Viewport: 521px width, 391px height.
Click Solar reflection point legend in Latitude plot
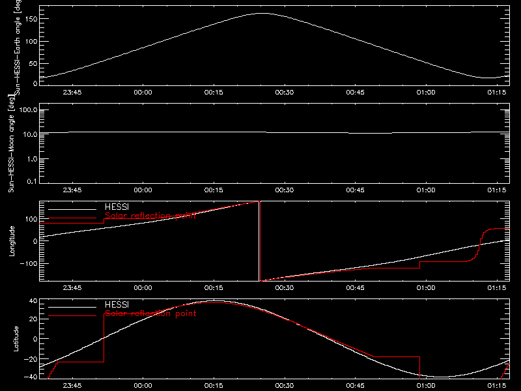[x=150, y=313]
